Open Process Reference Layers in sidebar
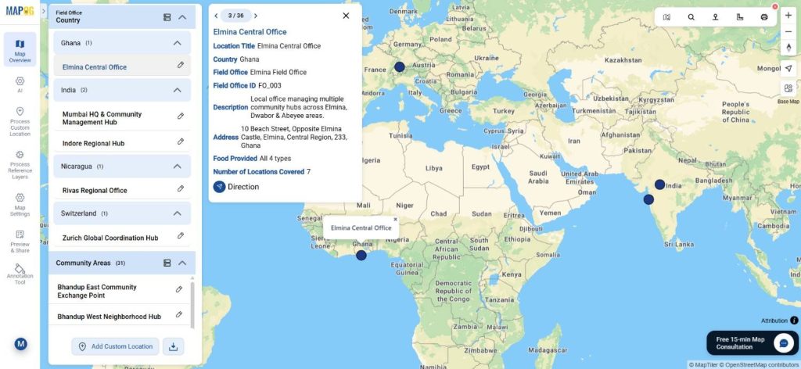 click(x=20, y=165)
